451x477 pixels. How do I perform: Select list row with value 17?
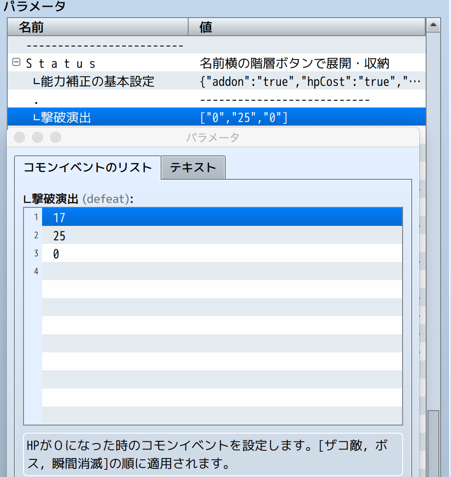coord(222,217)
